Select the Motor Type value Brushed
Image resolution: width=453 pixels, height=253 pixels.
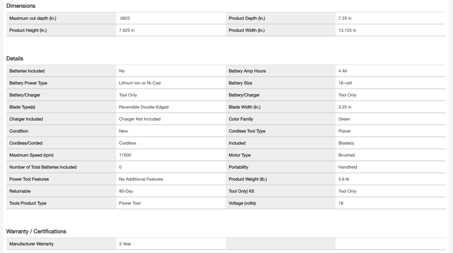[x=346, y=155]
